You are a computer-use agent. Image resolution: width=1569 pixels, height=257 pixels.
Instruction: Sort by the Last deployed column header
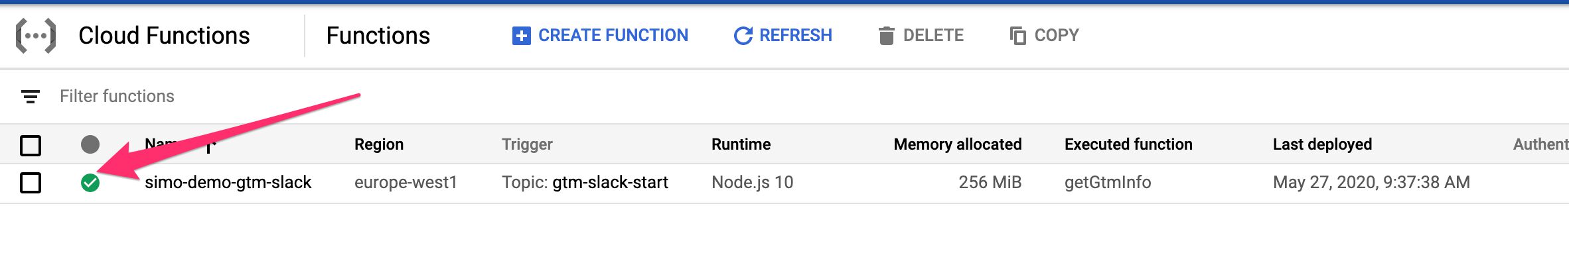[1322, 144]
